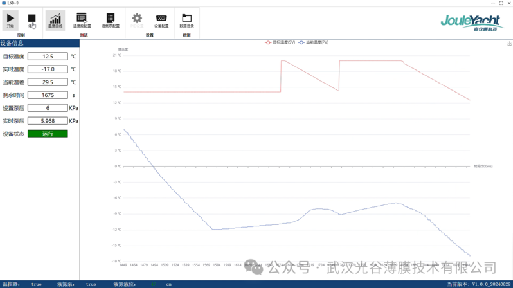Toggle target temperature (SV) legend series
This screenshot has width=513, height=288.
coord(280,42)
